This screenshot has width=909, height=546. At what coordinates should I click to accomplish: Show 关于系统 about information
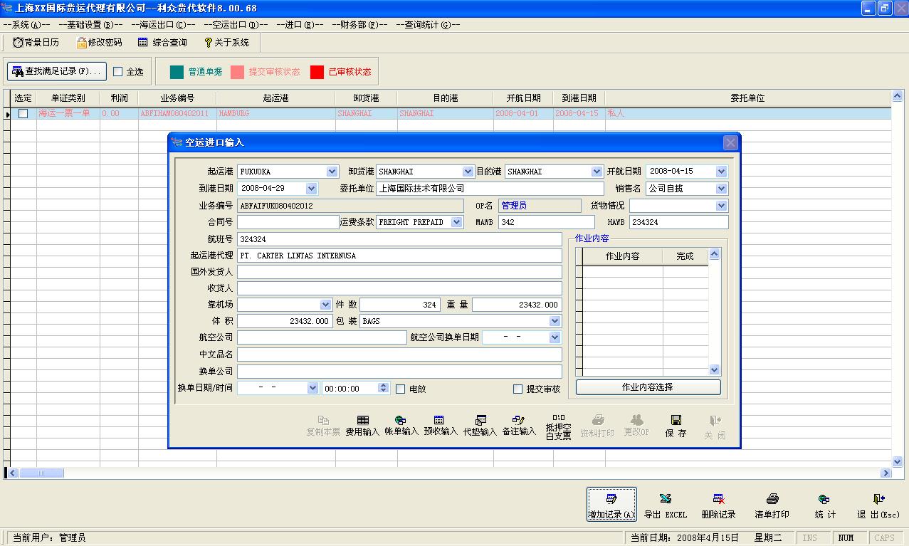coord(226,43)
